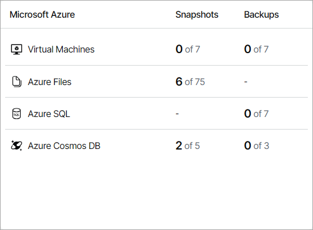View Cosmos DB backups 0 of 3
Viewport: 313px width, 230px height.
tap(256, 146)
